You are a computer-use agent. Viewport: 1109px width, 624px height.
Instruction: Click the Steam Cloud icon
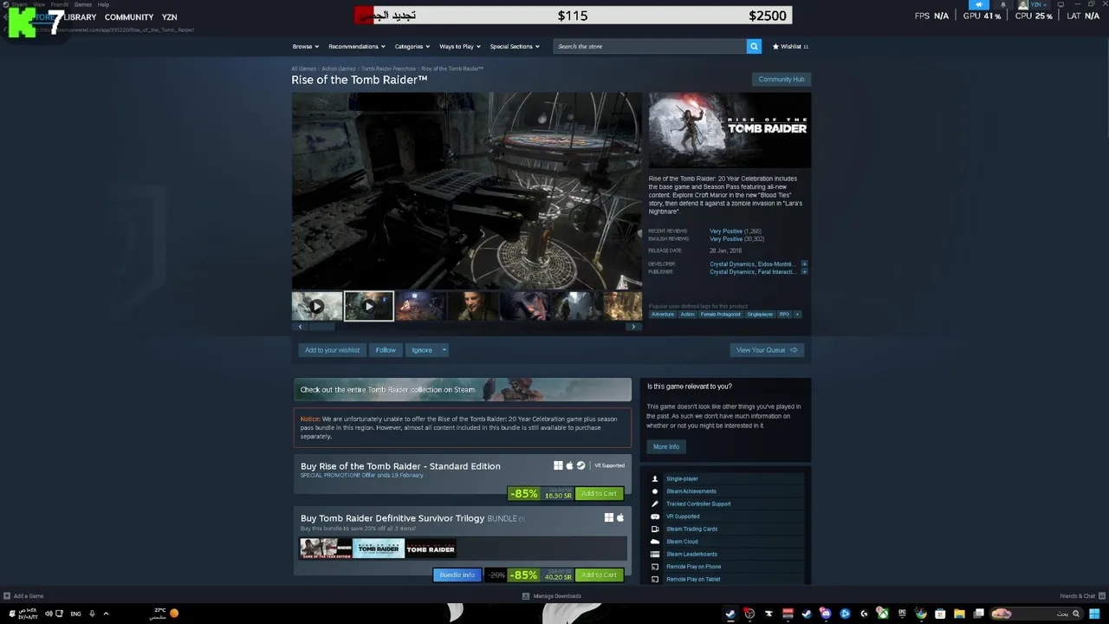[655, 542]
